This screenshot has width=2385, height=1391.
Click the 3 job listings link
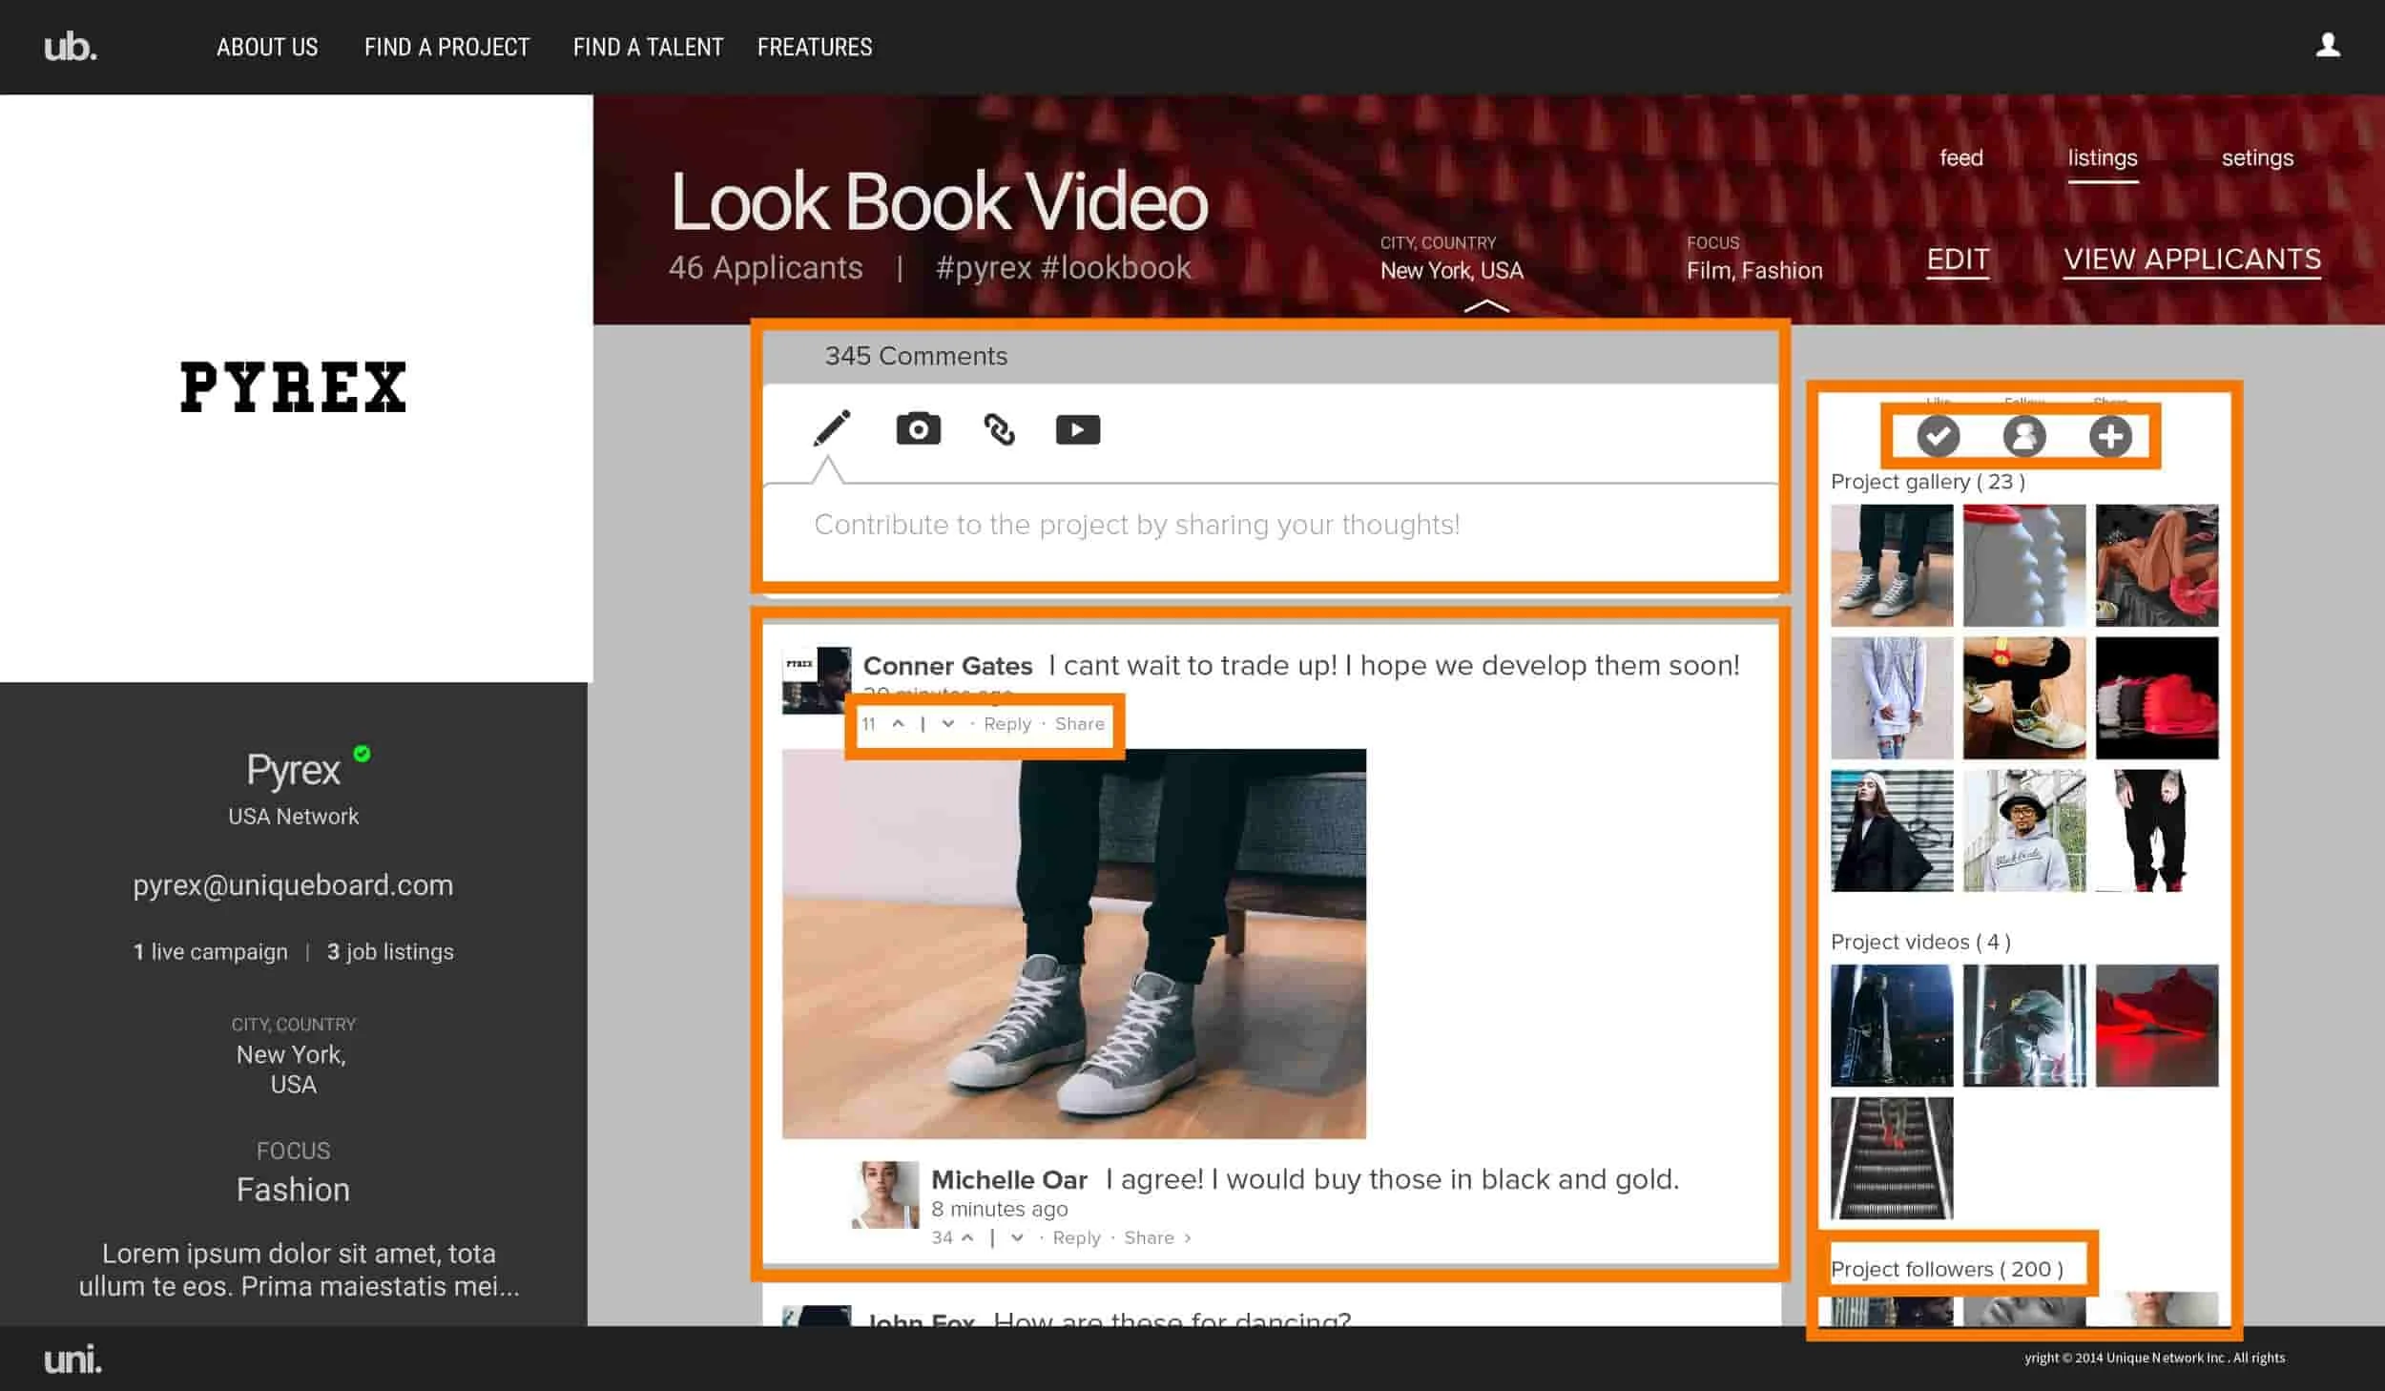coord(390,951)
